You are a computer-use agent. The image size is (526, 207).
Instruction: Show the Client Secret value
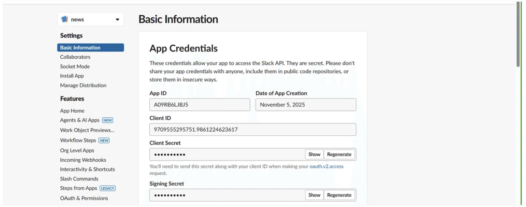(314, 155)
